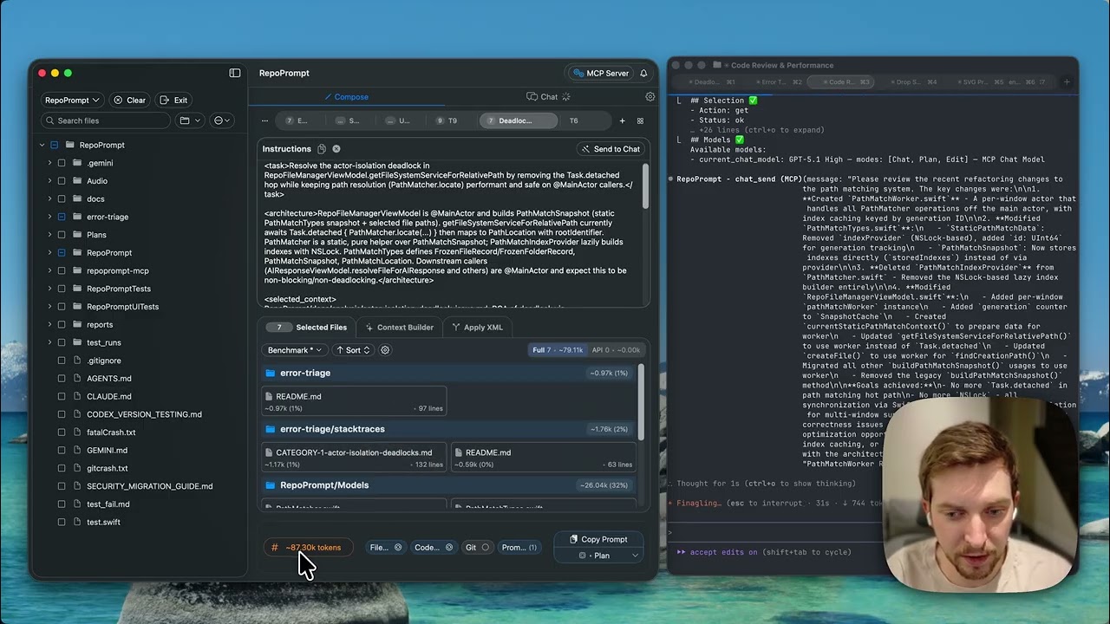Show more tabs via the ellipsis icon
The width and height of the screenshot is (1110, 624).
coord(265,120)
